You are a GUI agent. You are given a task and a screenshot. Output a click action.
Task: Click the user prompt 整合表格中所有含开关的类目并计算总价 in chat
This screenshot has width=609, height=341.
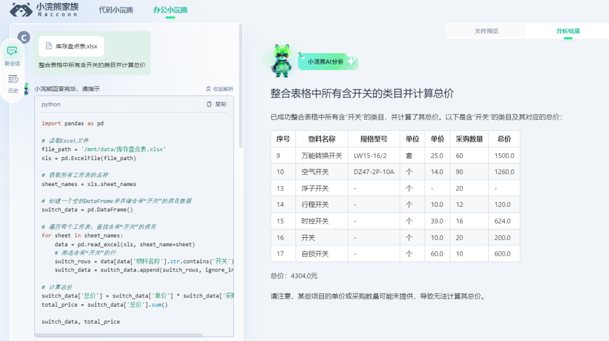click(92, 65)
